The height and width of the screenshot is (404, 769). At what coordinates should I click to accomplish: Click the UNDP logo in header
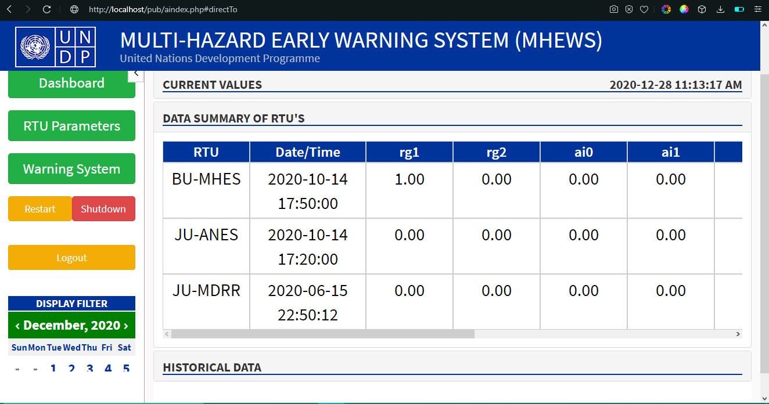click(x=56, y=46)
